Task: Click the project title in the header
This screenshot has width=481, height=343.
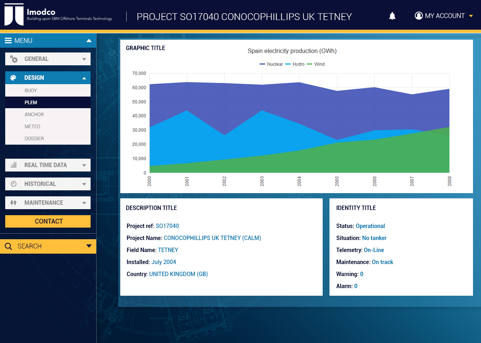Action: coord(245,17)
